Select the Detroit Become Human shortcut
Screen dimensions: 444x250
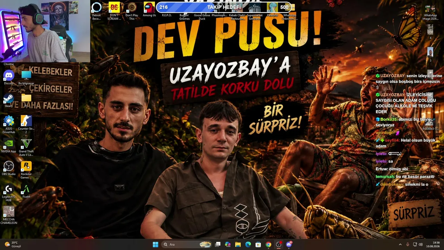click(x=96, y=11)
